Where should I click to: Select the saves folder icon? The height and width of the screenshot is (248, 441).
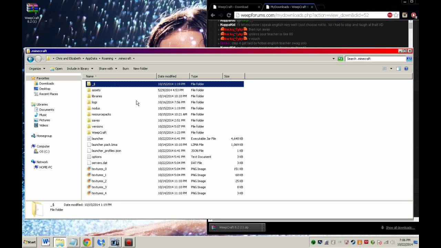89,121
